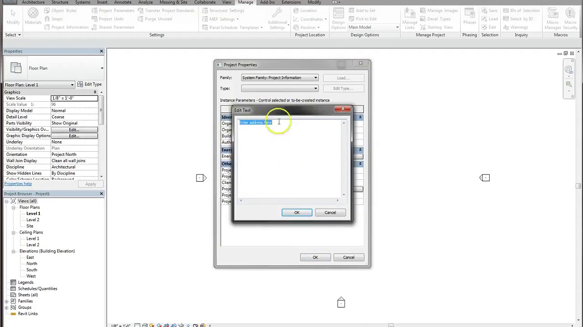Switch to the Massing & Site tab
This screenshot has height=327, width=583.
point(173,2)
